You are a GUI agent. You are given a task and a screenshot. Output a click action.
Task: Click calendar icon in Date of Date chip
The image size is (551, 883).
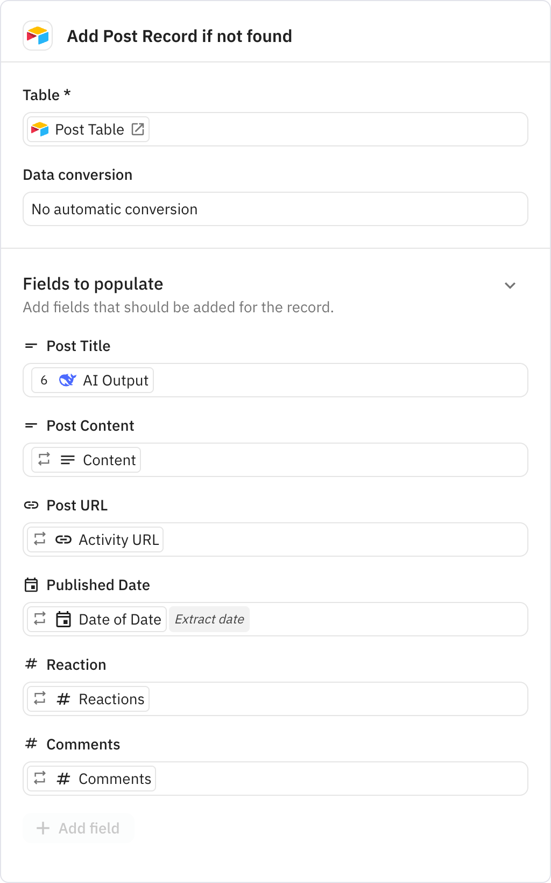63,619
